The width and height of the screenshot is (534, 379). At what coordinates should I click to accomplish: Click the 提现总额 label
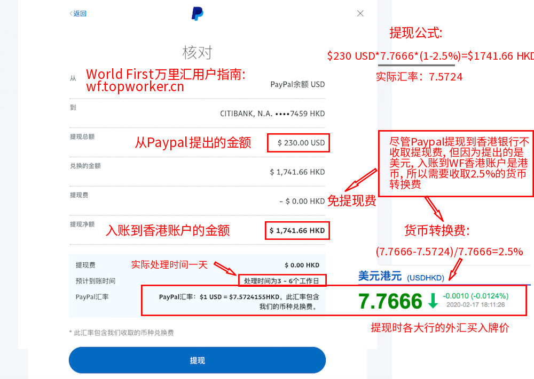pyautogui.click(x=82, y=136)
